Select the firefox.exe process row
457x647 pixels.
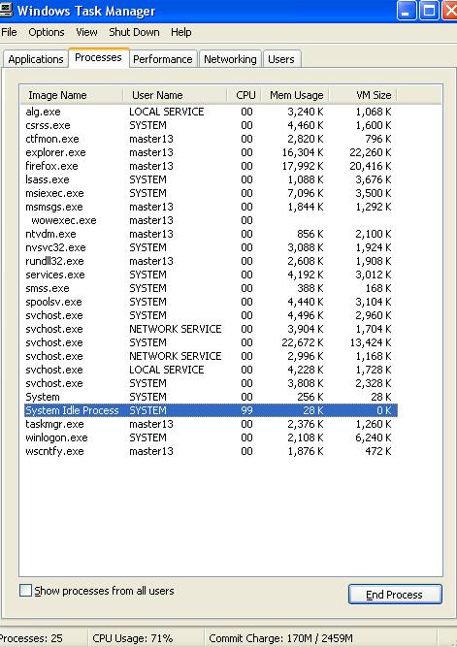(209, 166)
